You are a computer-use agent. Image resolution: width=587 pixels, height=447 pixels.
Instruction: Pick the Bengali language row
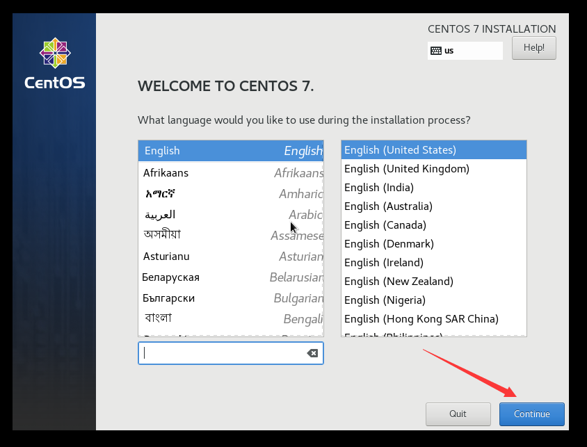click(x=231, y=318)
